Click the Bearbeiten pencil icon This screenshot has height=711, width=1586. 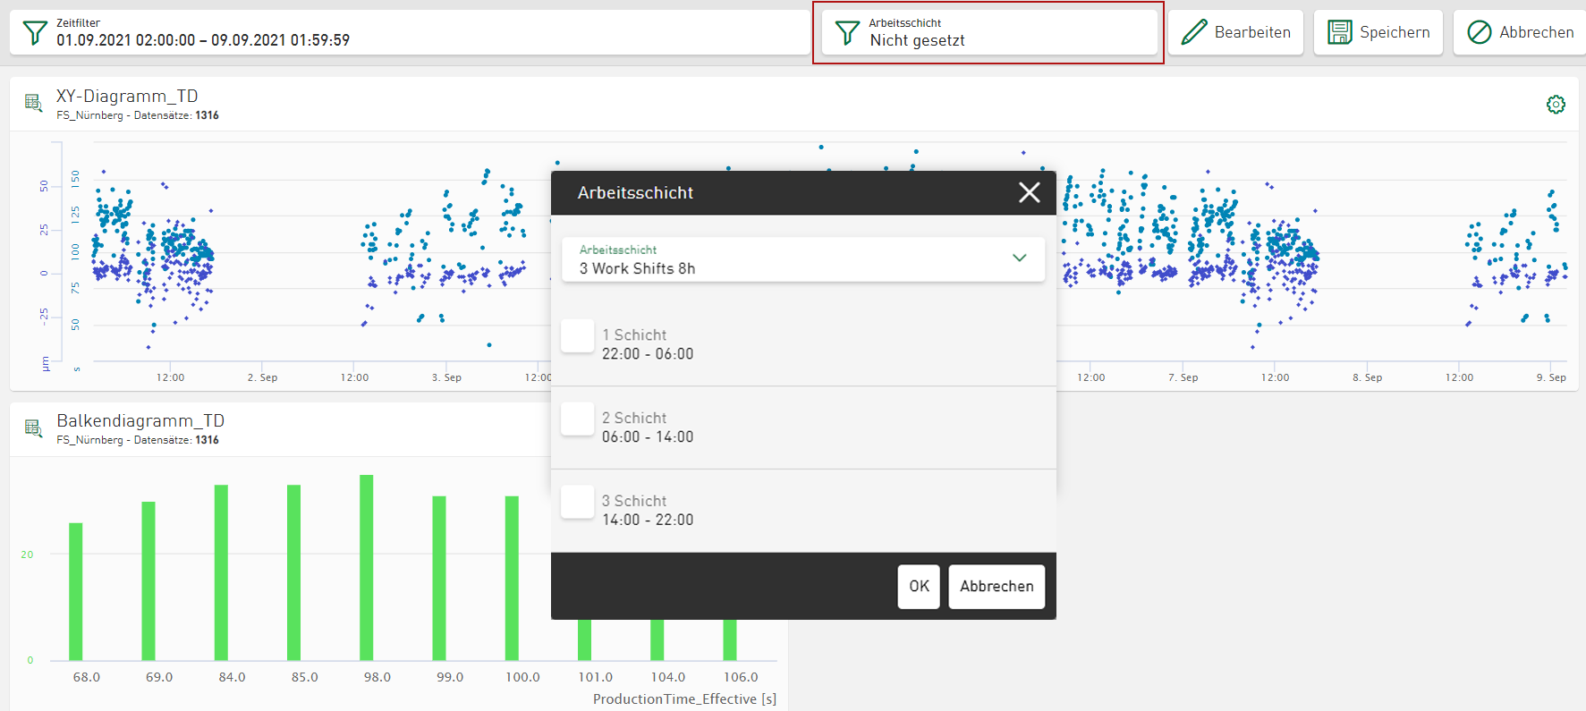tap(1194, 32)
